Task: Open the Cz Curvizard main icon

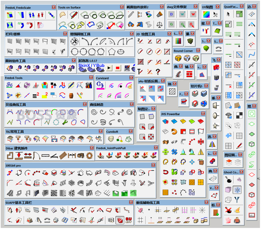Action: pos(100,86)
